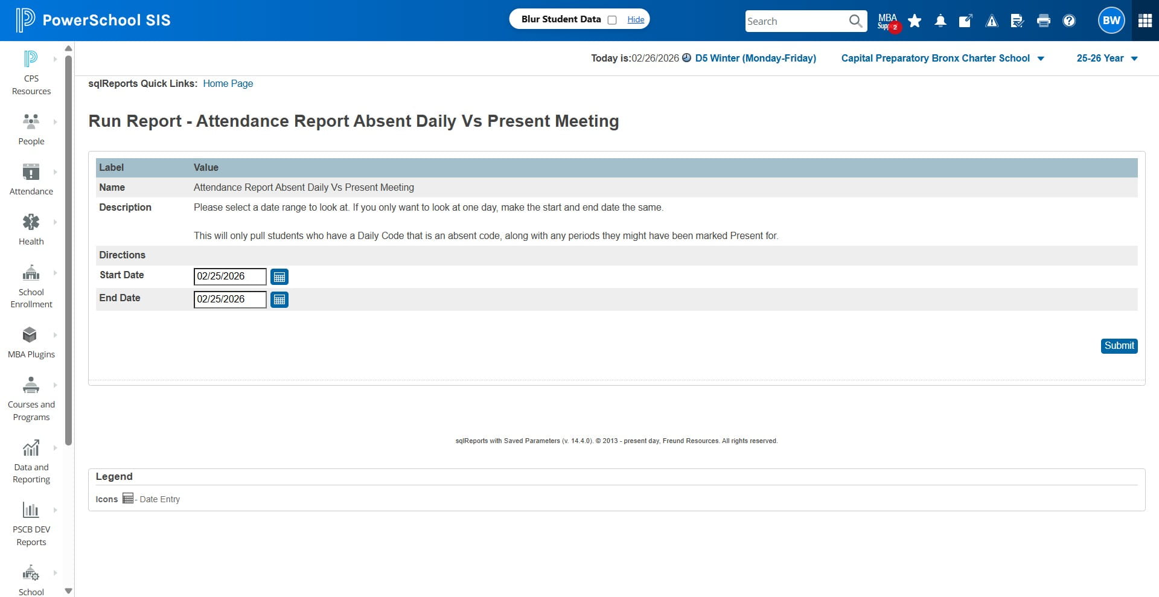1159x597 pixels.
Task: Open the applications grid launcher
Action: click(1145, 21)
